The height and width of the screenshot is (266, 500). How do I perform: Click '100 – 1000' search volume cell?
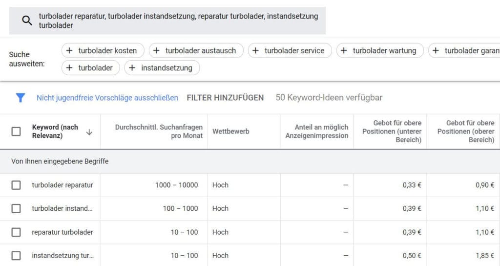pyautogui.click(x=181, y=208)
